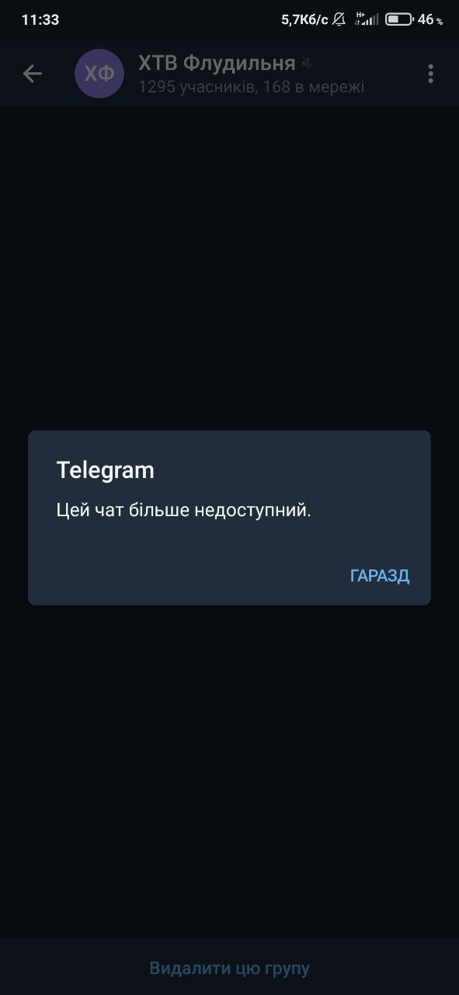This screenshot has width=459, height=995.
Task: Tap the Telegram dialog title
Action: tap(106, 470)
